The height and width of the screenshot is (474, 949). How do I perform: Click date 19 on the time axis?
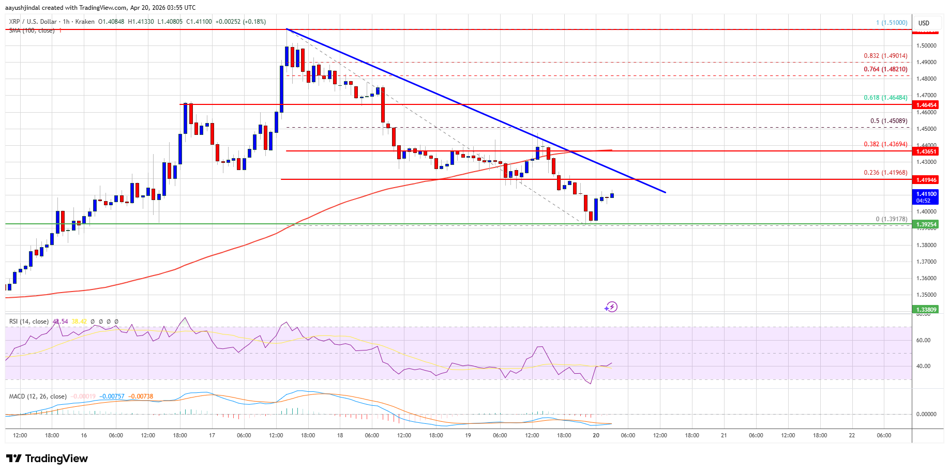click(468, 435)
